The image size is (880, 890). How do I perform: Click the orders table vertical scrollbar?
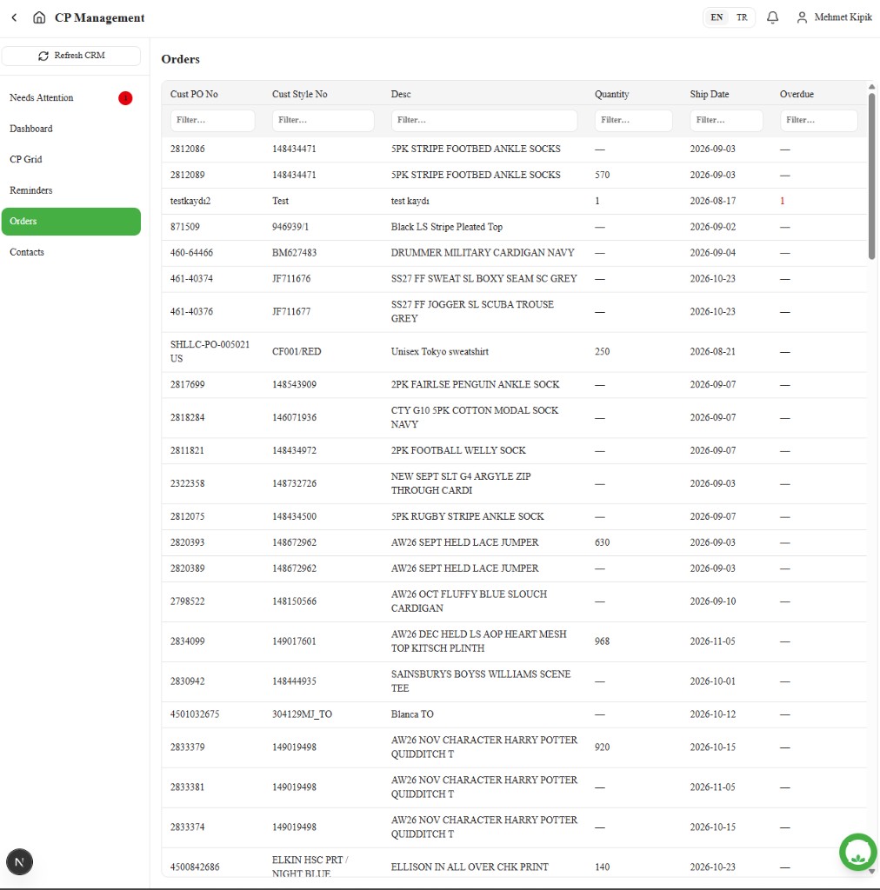click(871, 176)
